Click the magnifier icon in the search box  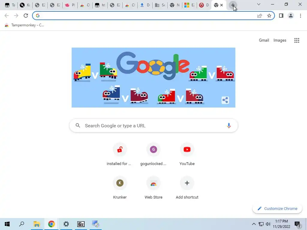click(x=78, y=125)
